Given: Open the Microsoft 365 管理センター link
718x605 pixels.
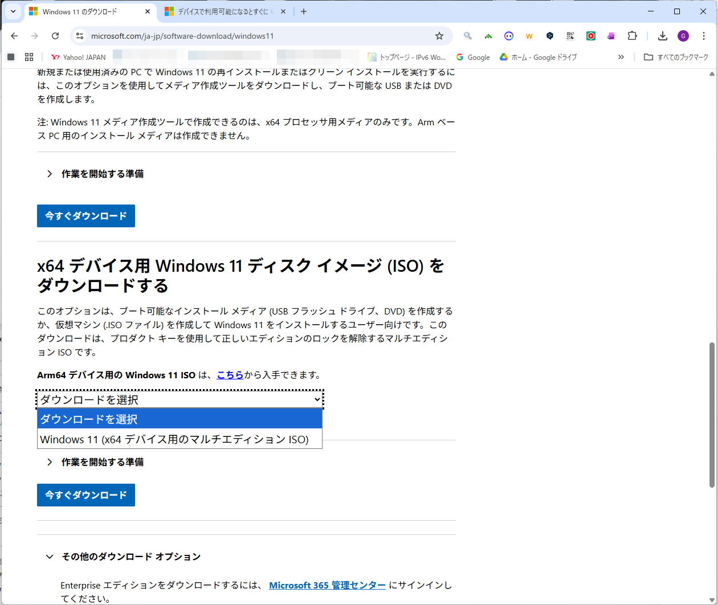Looking at the screenshot, I should pos(327,585).
